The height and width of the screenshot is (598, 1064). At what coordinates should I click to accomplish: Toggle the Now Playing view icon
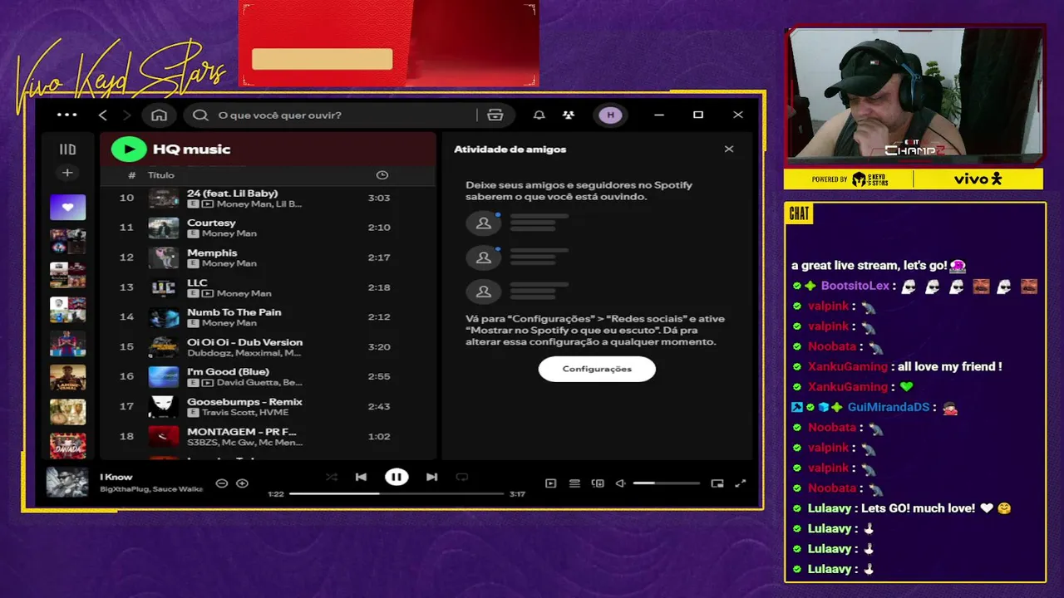pos(550,483)
